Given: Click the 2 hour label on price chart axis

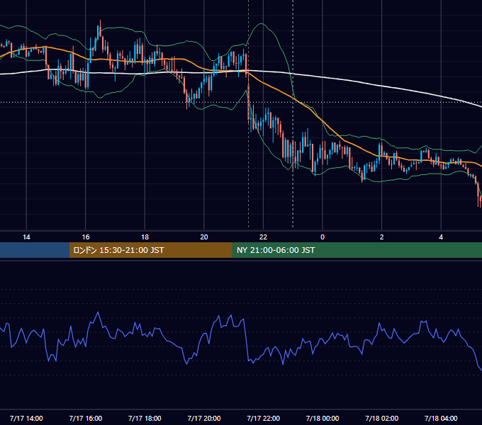Looking at the screenshot, I should click(x=381, y=237).
